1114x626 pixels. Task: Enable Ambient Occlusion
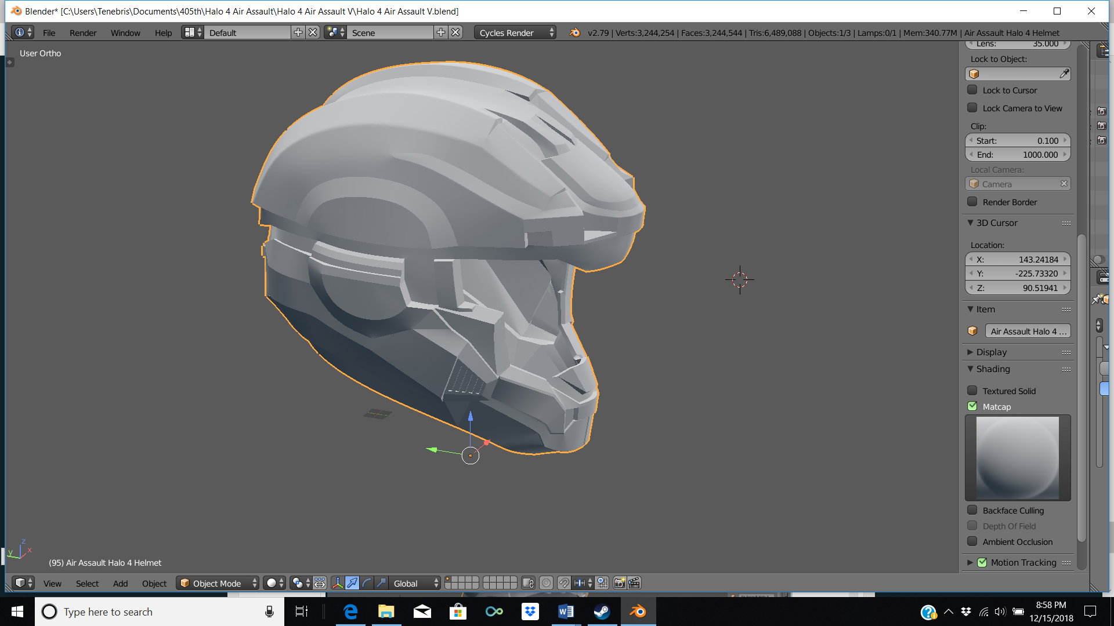pos(972,541)
